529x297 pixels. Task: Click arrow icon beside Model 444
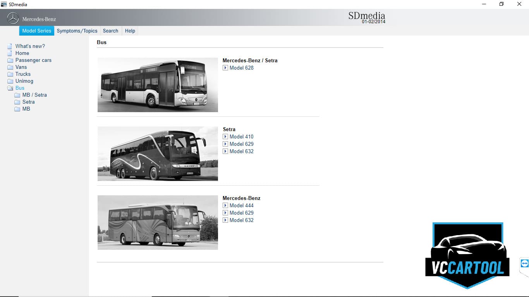pyautogui.click(x=225, y=205)
